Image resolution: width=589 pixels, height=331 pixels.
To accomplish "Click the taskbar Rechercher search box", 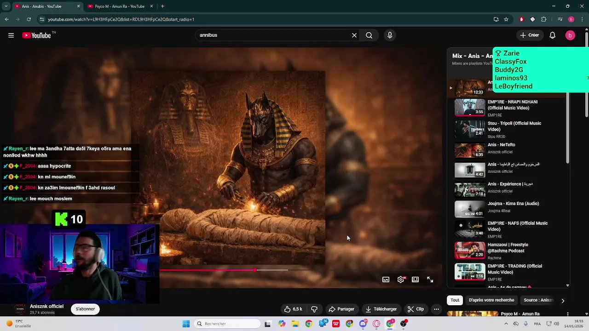I will pyautogui.click(x=227, y=324).
